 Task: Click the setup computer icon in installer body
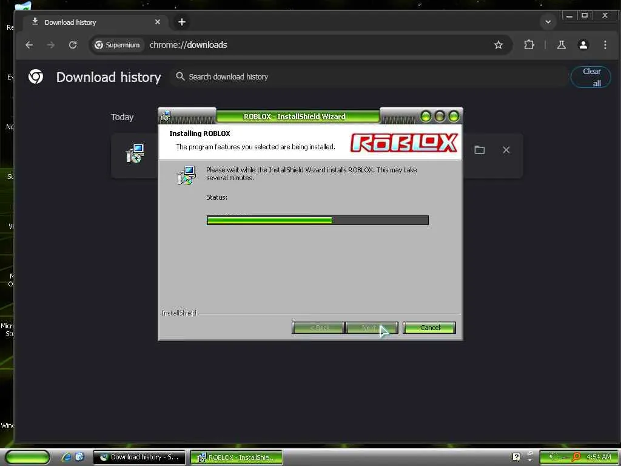[x=186, y=175]
